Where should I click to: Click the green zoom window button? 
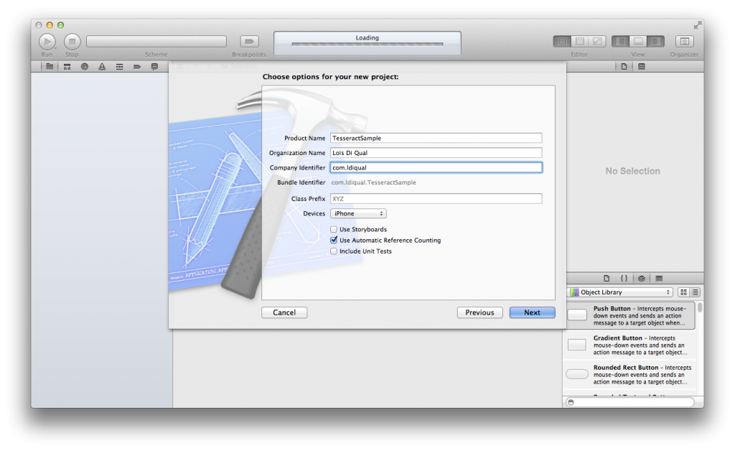pyautogui.click(x=60, y=25)
